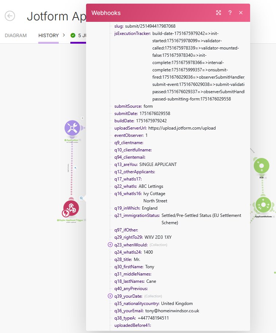Open the Application tools module node
This screenshot has height=333, width=276.
tap(72, 128)
